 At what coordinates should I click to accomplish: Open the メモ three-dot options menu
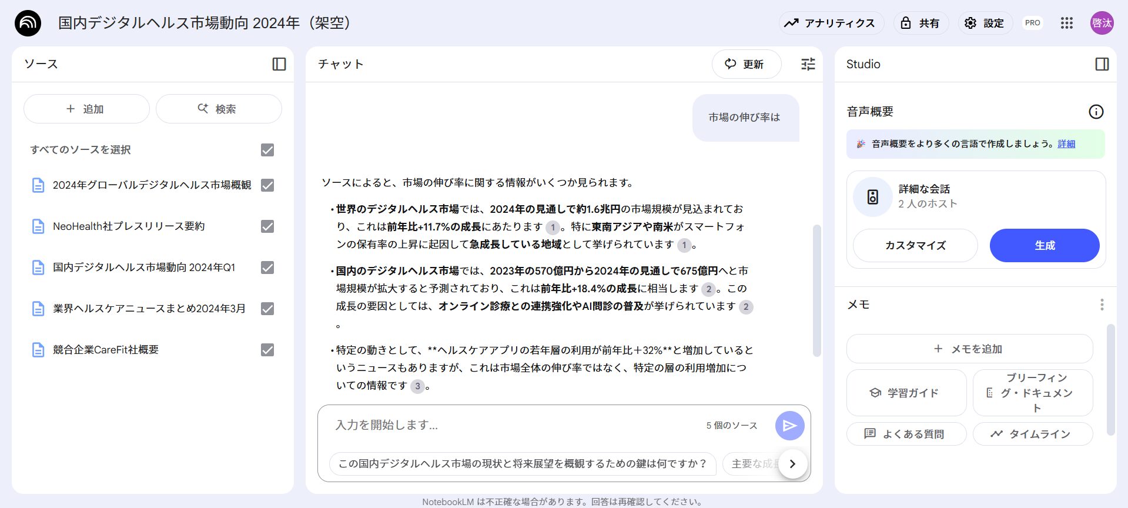1102,305
